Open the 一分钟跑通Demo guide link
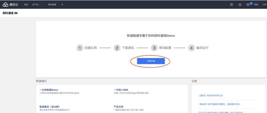Screen dimensions: 267x113 pos(49,90)
